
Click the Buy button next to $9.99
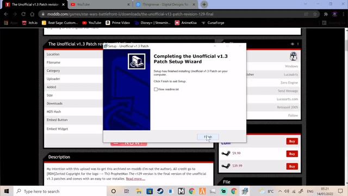(x=292, y=154)
